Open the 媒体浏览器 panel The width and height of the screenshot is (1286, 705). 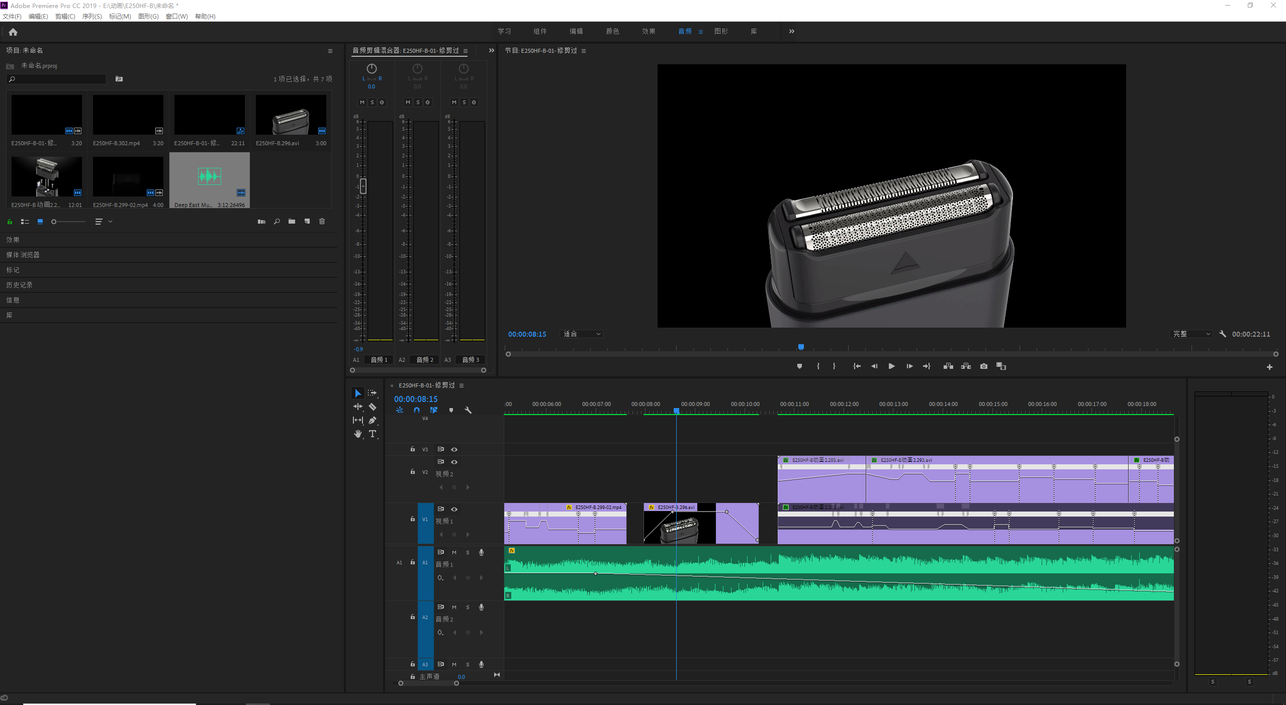coord(23,255)
